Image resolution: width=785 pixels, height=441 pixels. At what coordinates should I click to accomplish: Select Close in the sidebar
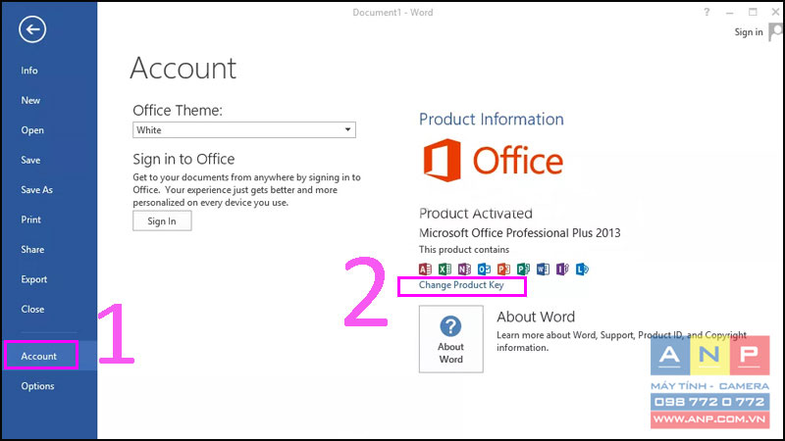pyautogui.click(x=32, y=309)
